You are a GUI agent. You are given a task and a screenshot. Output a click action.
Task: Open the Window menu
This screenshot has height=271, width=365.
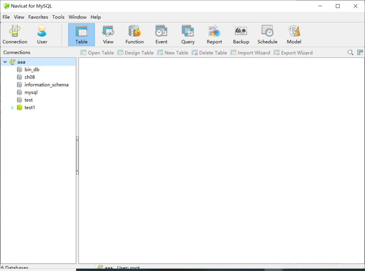tap(77, 17)
